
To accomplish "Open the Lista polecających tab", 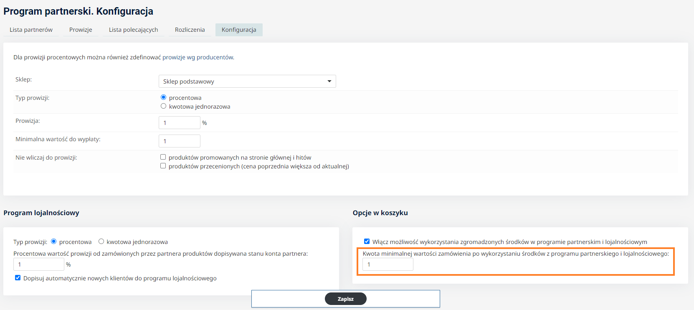I will click(x=134, y=30).
